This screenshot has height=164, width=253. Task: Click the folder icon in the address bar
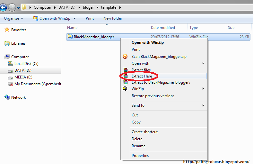[24, 7]
